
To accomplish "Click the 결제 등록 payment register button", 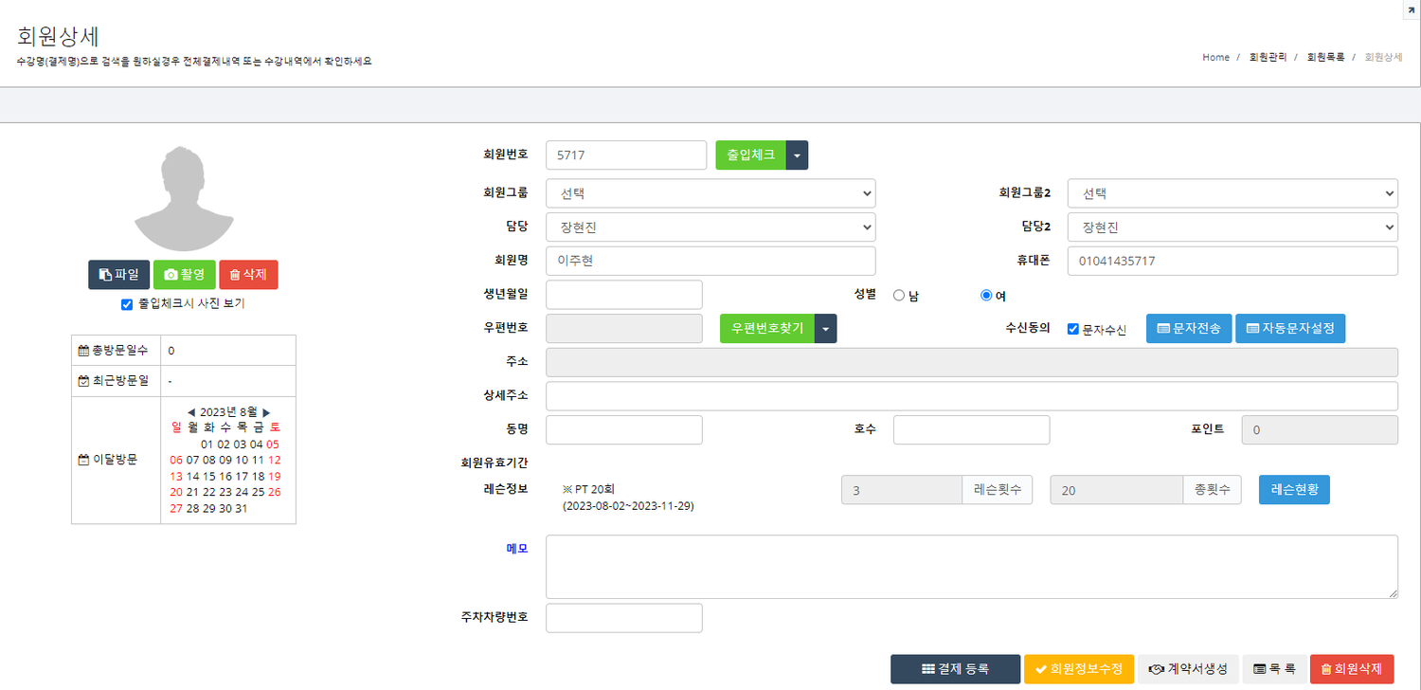I will 955,669.
